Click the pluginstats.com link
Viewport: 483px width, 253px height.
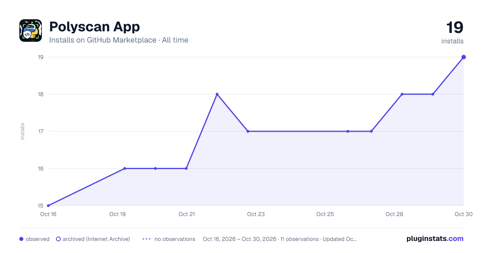tap(435, 239)
